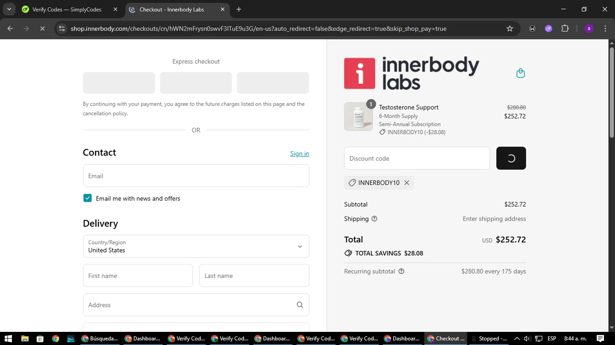Close the Checkout - Innerbody Labs tab
Screen dimensions: 615x345
[223, 9]
